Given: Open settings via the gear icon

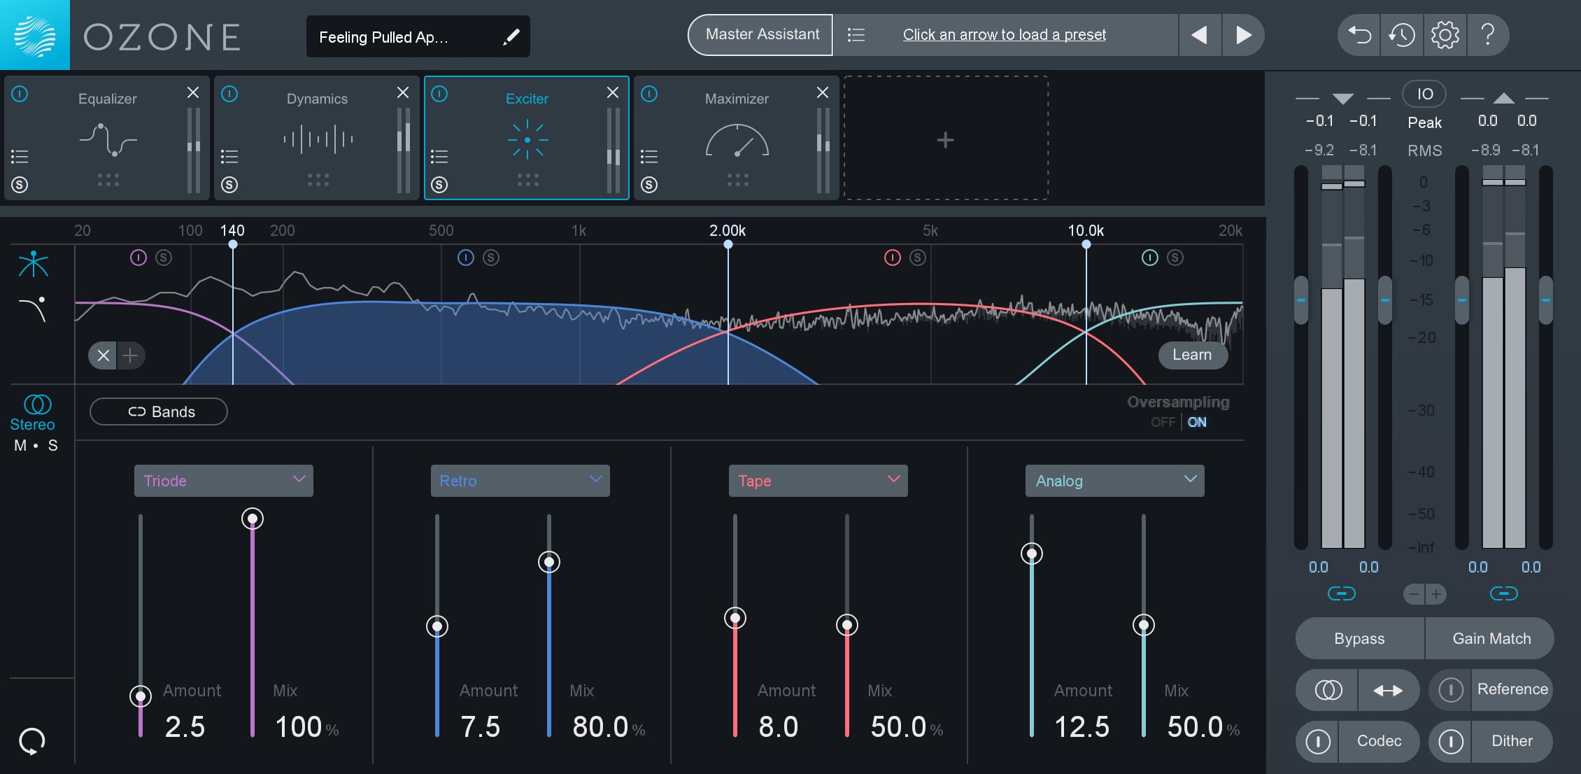Looking at the screenshot, I should pyautogui.click(x=1445, y=35).
